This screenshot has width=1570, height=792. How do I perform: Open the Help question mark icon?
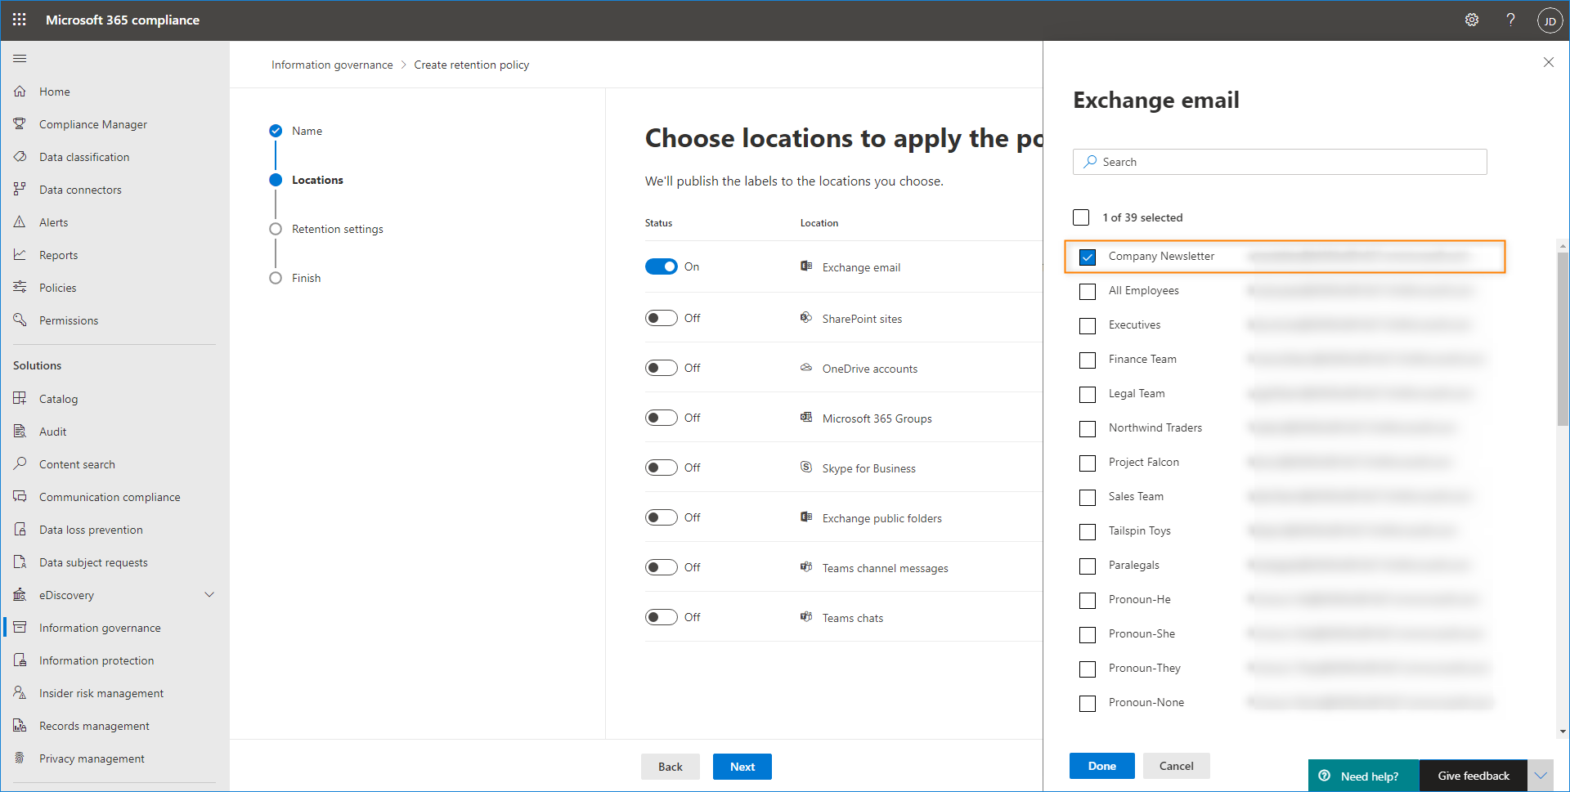tap(1510, 20)
